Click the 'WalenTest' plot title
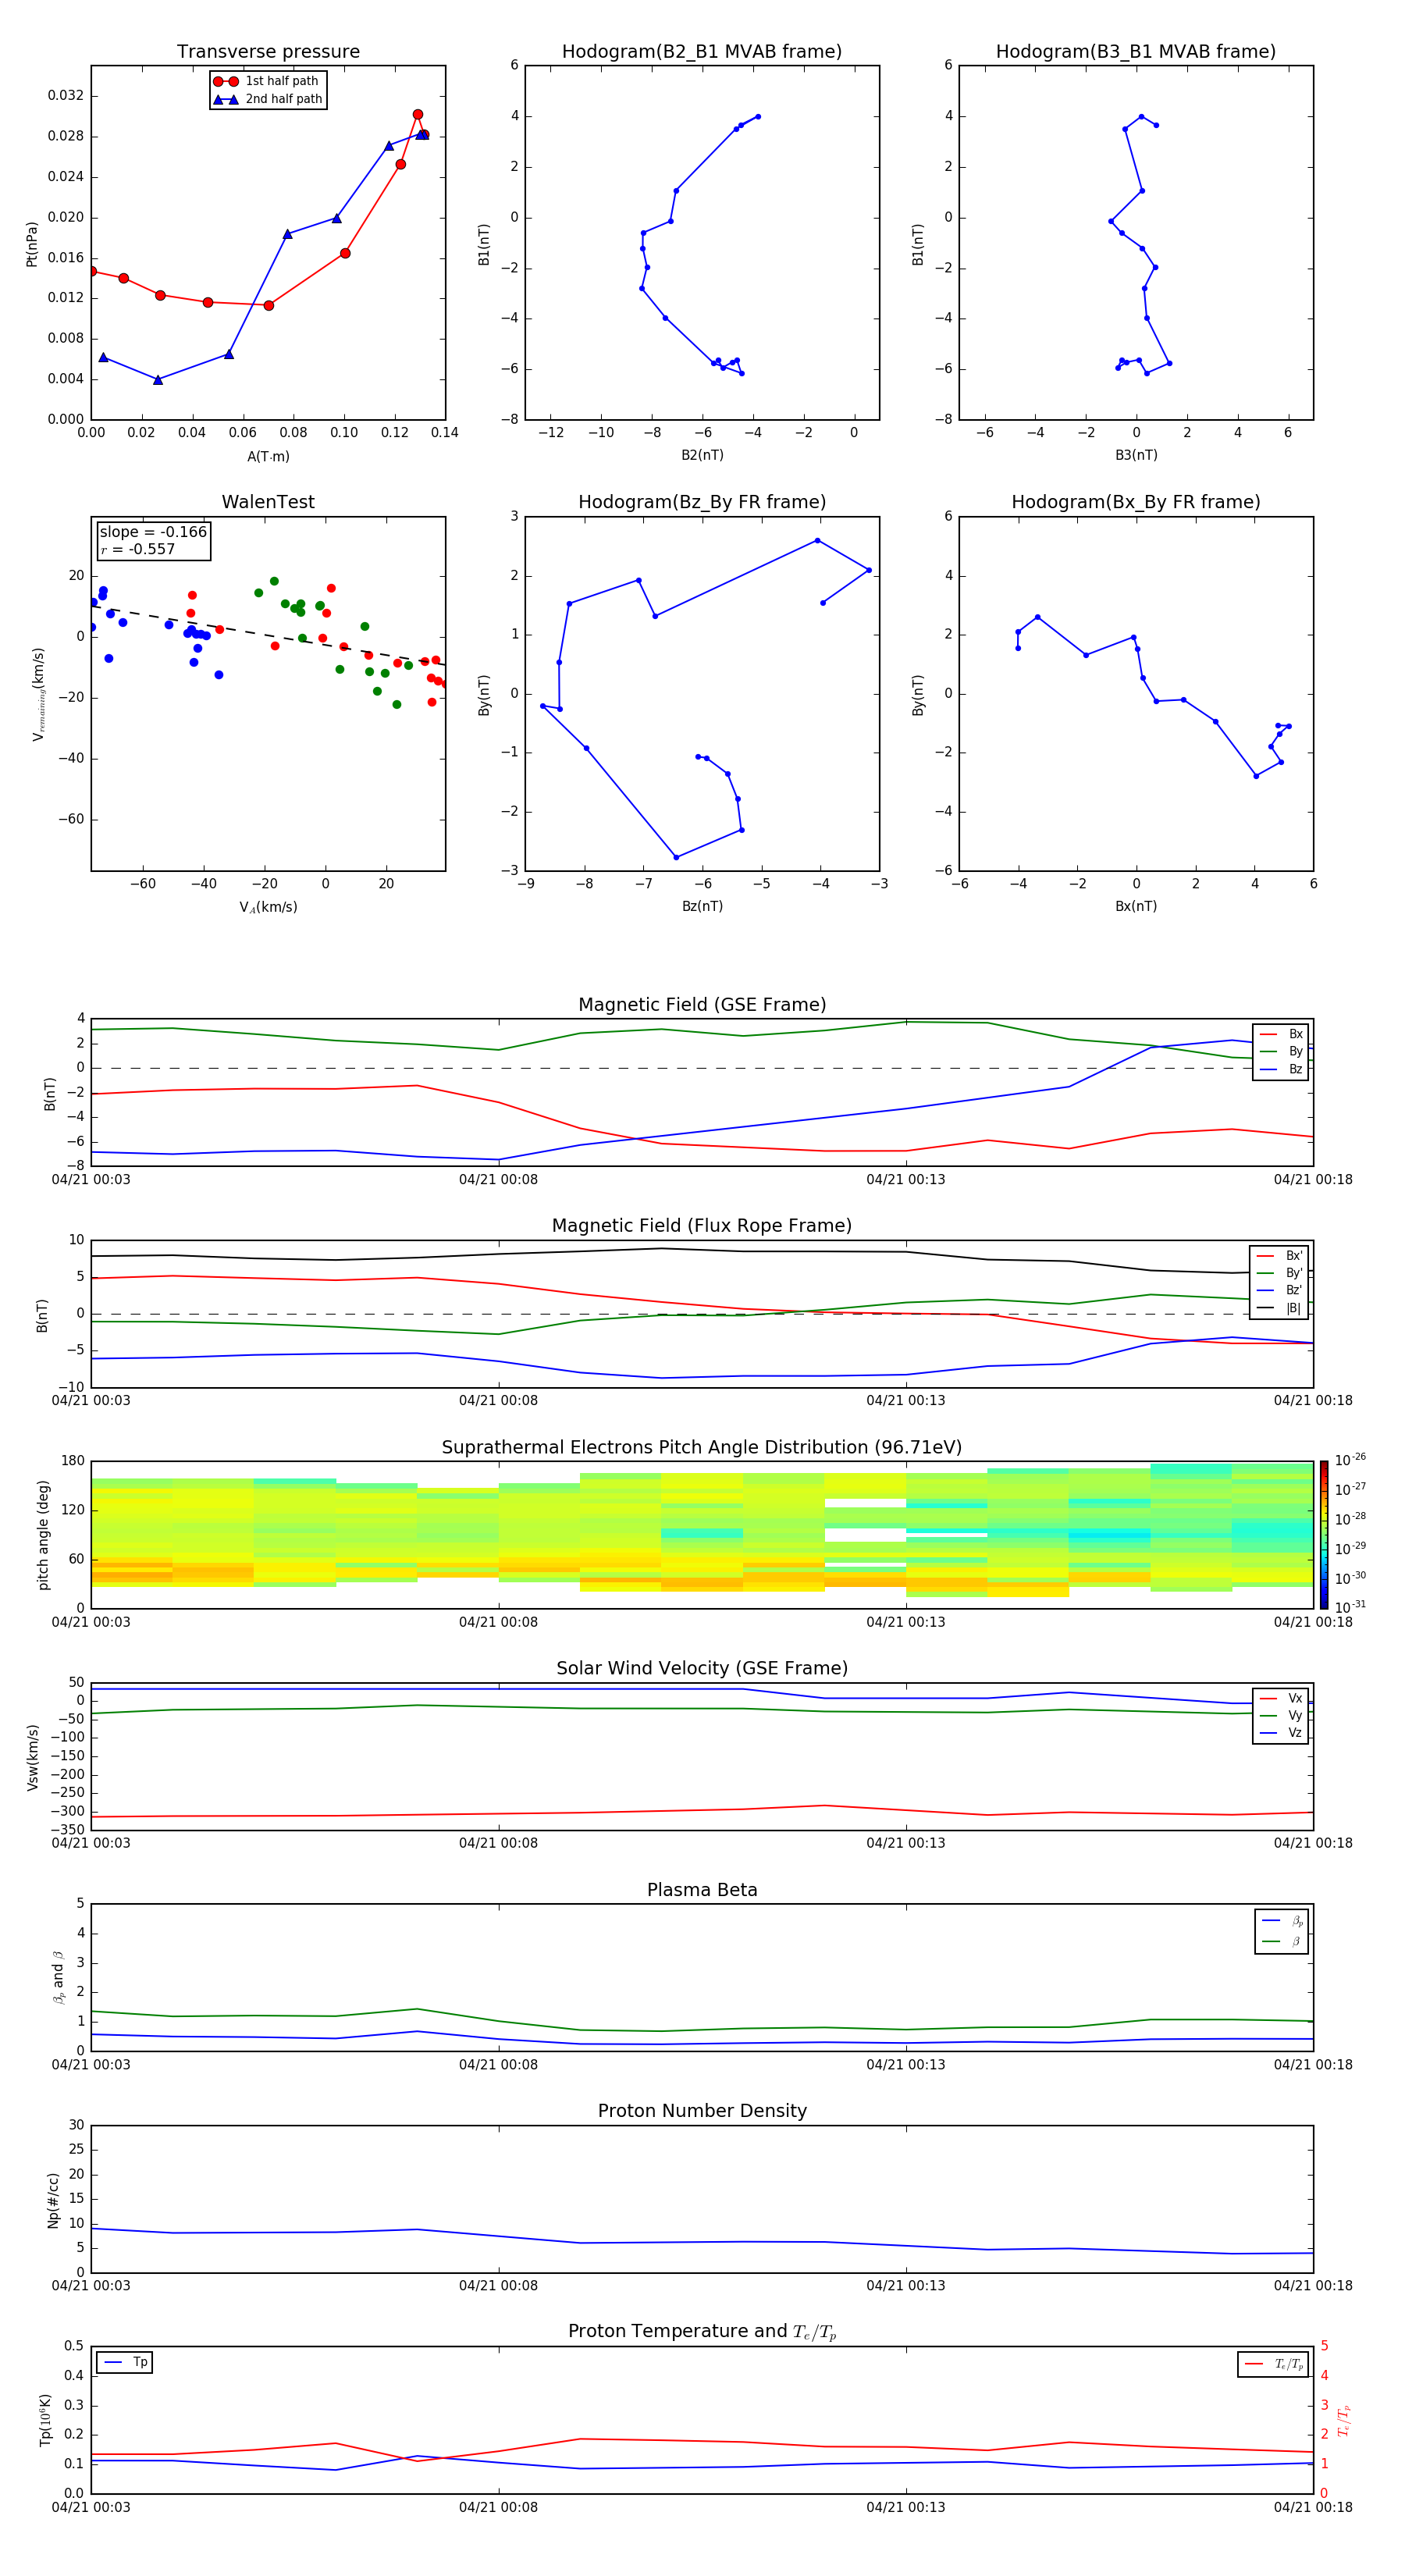The image size is (1405, 2576). (x=268, y=502)
